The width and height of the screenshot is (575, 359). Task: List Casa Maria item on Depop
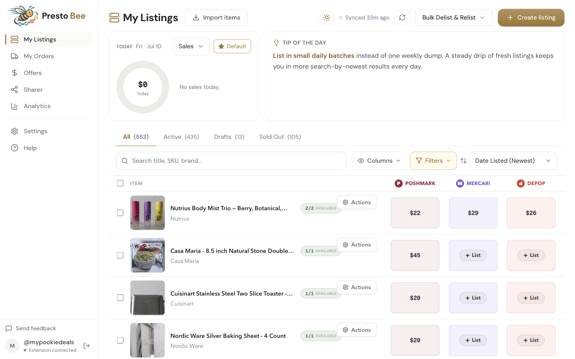coord(531,255)
